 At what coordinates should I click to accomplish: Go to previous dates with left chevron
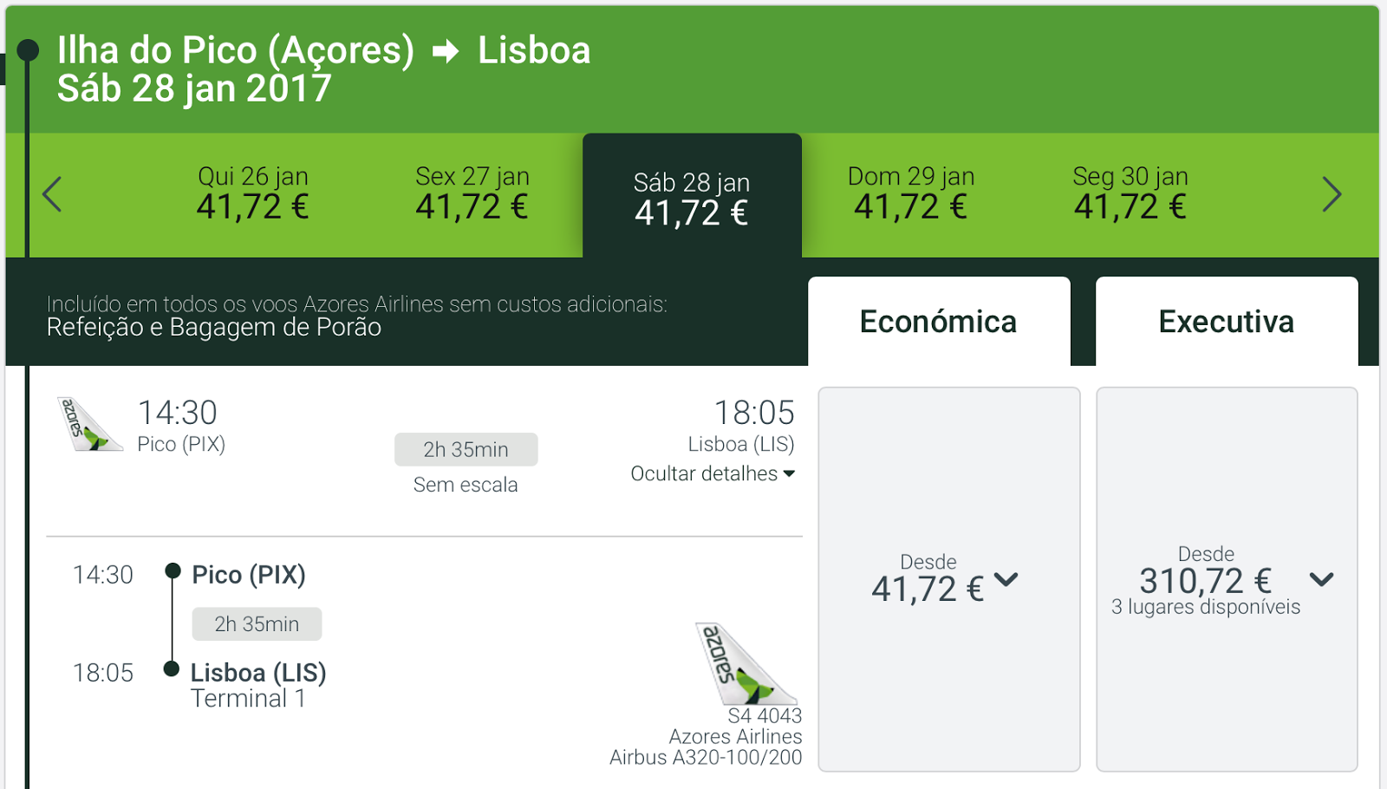click(x=52, y=194)
